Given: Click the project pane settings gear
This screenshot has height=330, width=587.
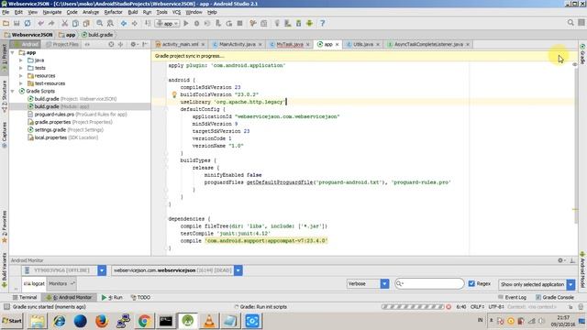Looking at the screenshot, I should (133, 44).
